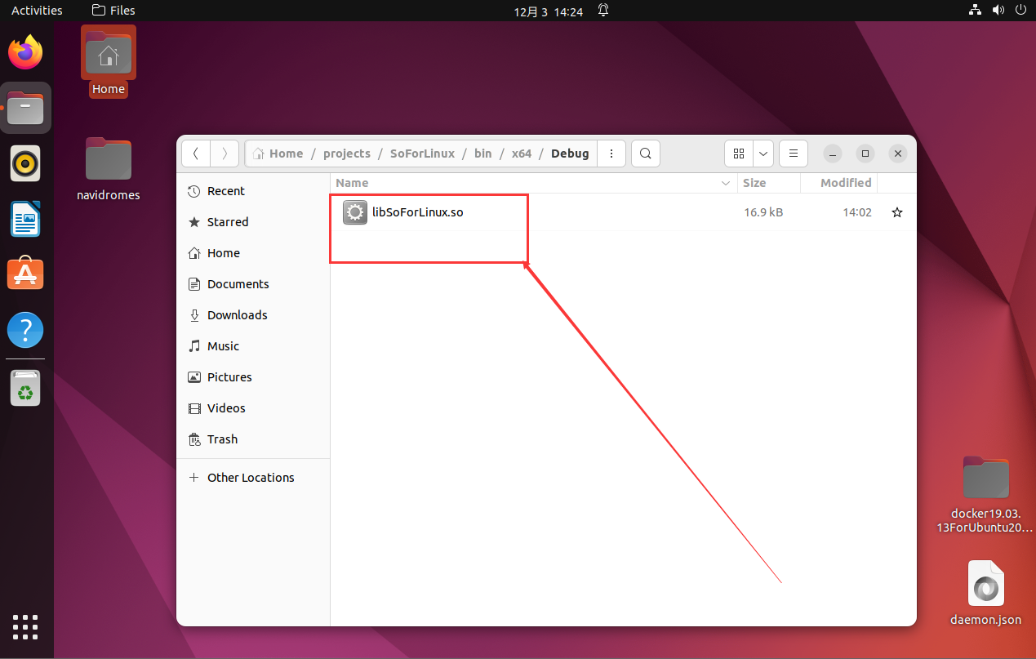Open the search button in Files

pos(646,154)
